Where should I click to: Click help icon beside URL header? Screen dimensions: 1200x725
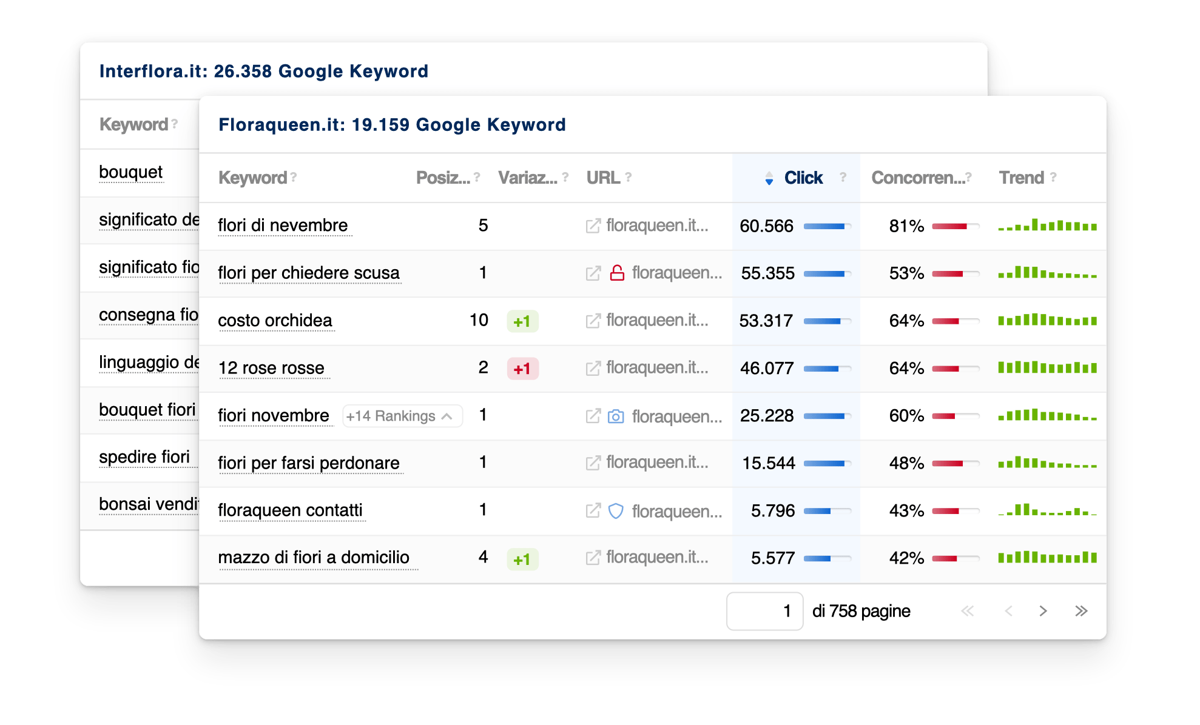(629, 177)
